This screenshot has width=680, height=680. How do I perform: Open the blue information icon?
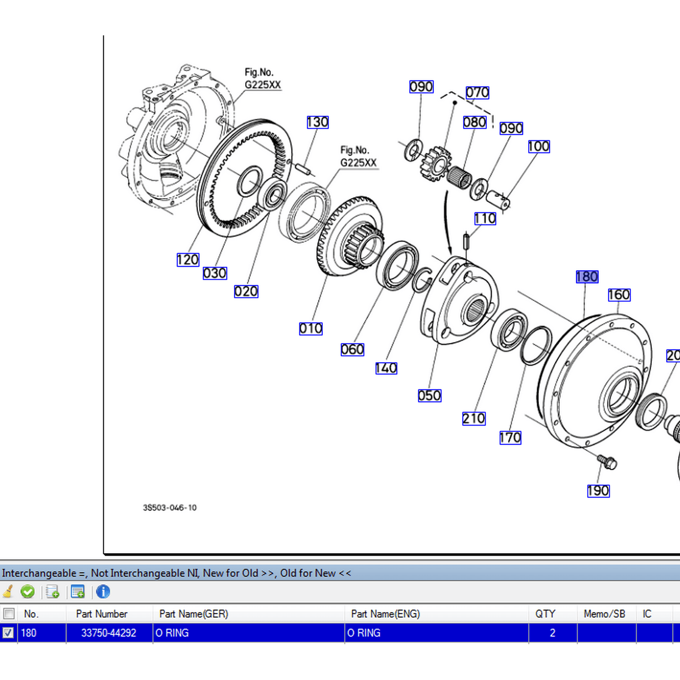103,592
